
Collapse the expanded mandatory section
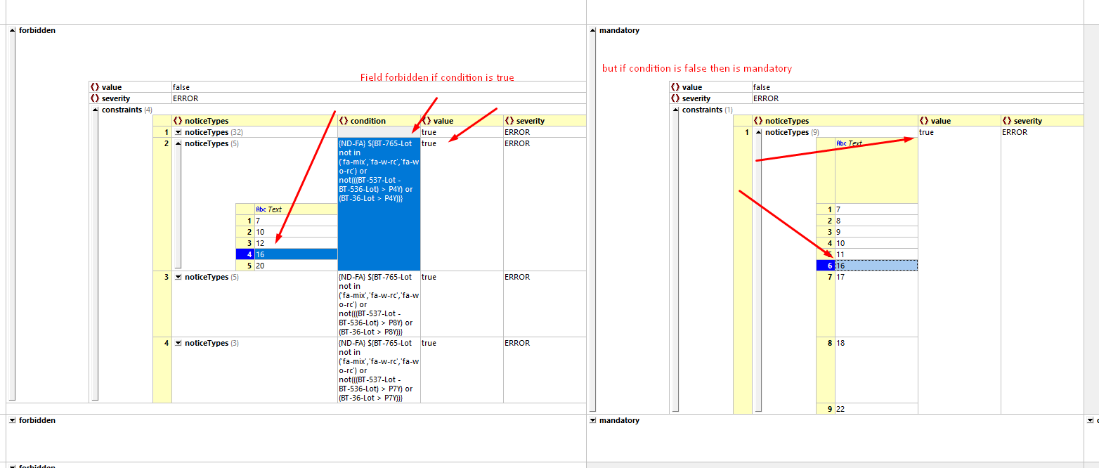click(593, 31)
